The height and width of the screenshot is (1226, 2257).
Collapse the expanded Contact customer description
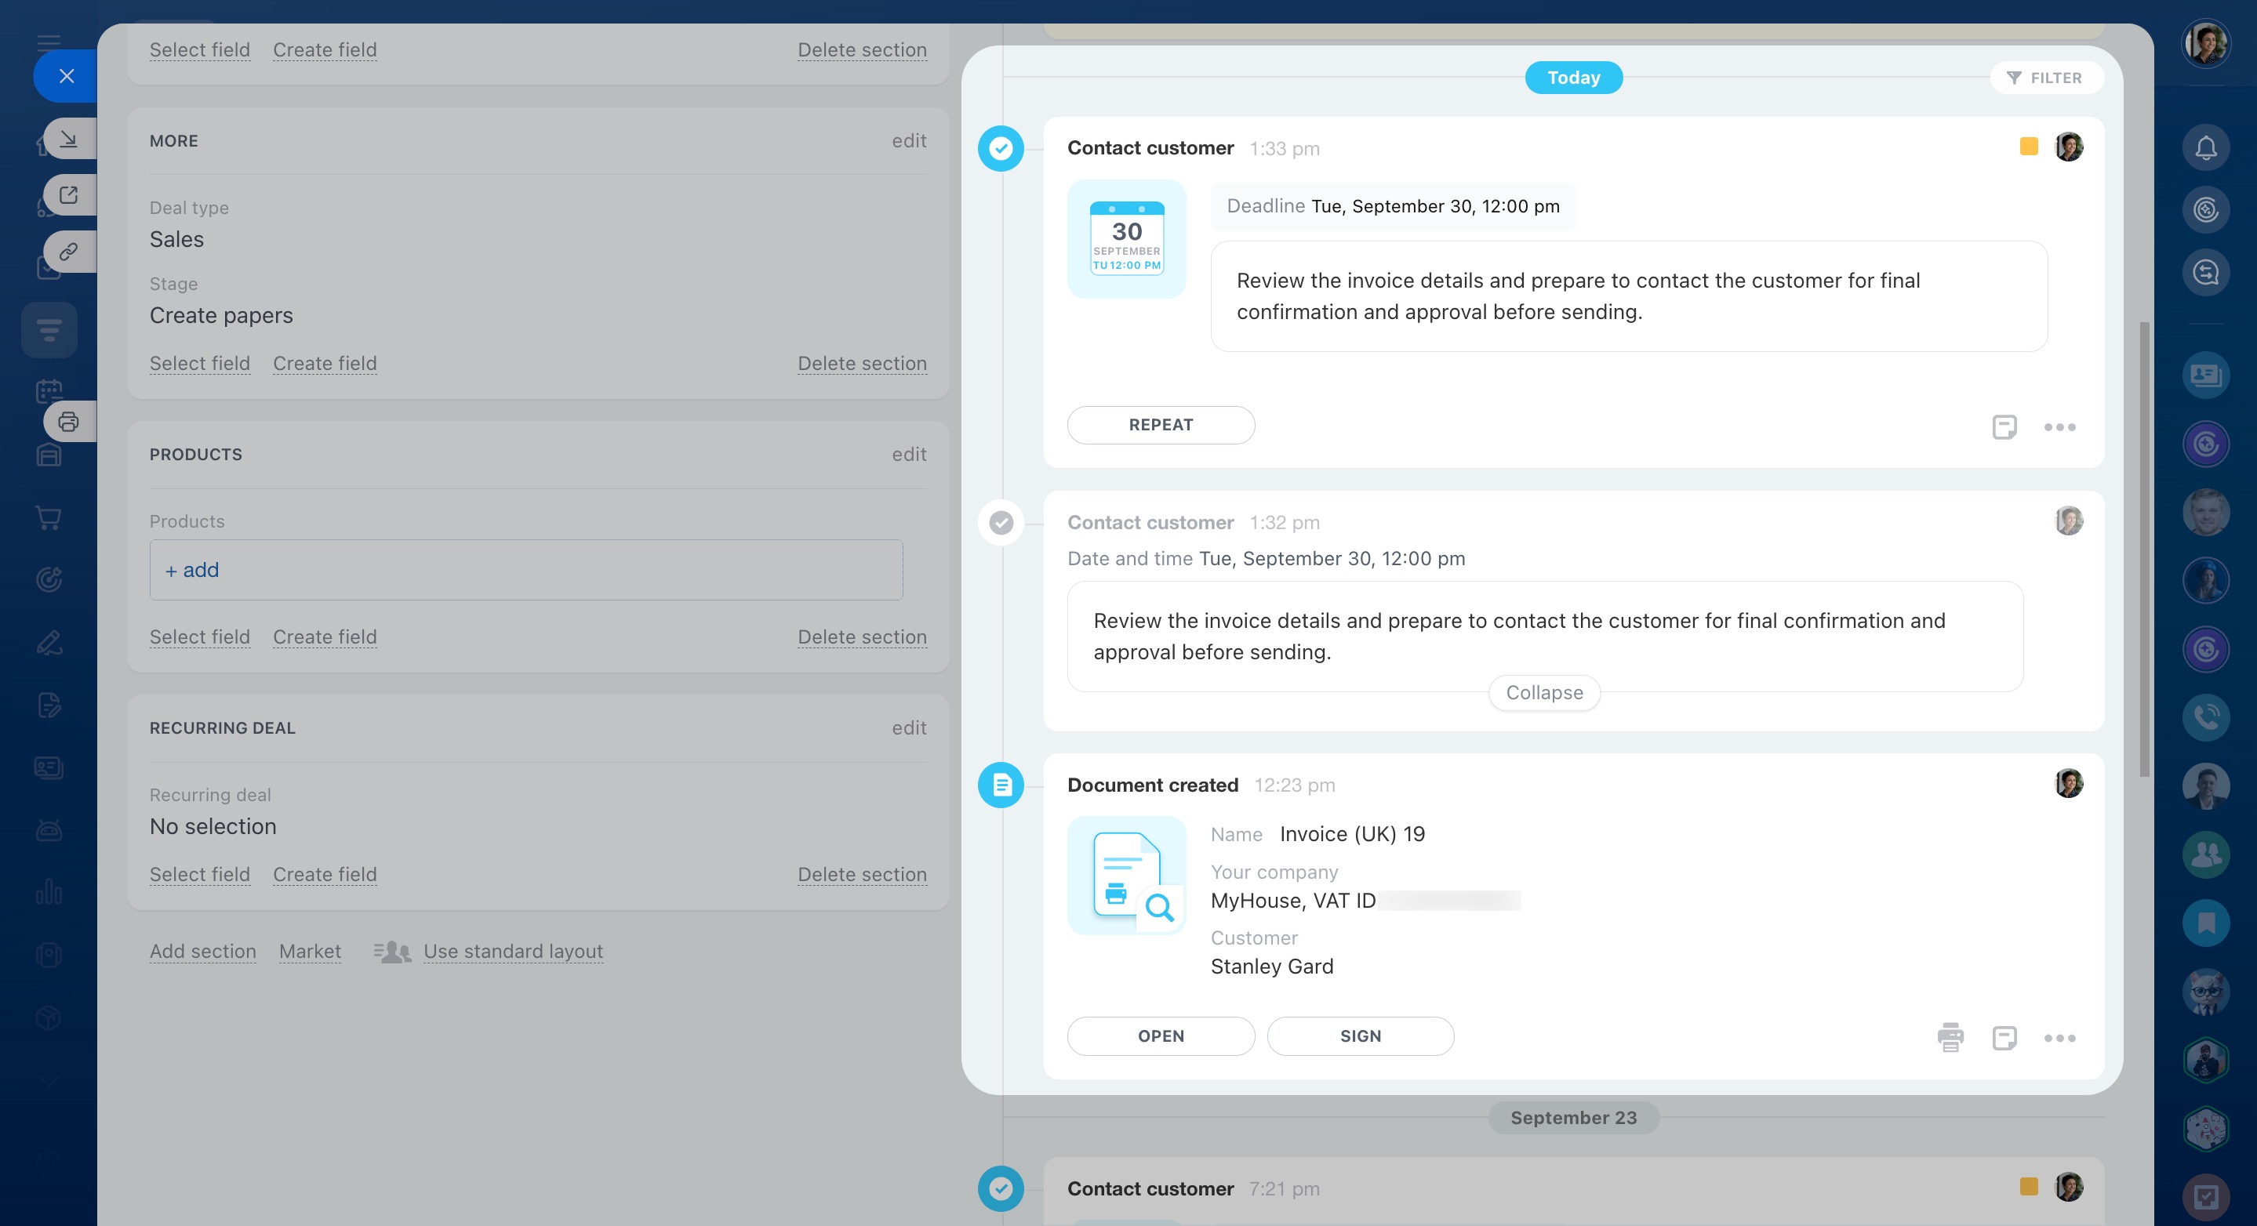pos(1544,693)
